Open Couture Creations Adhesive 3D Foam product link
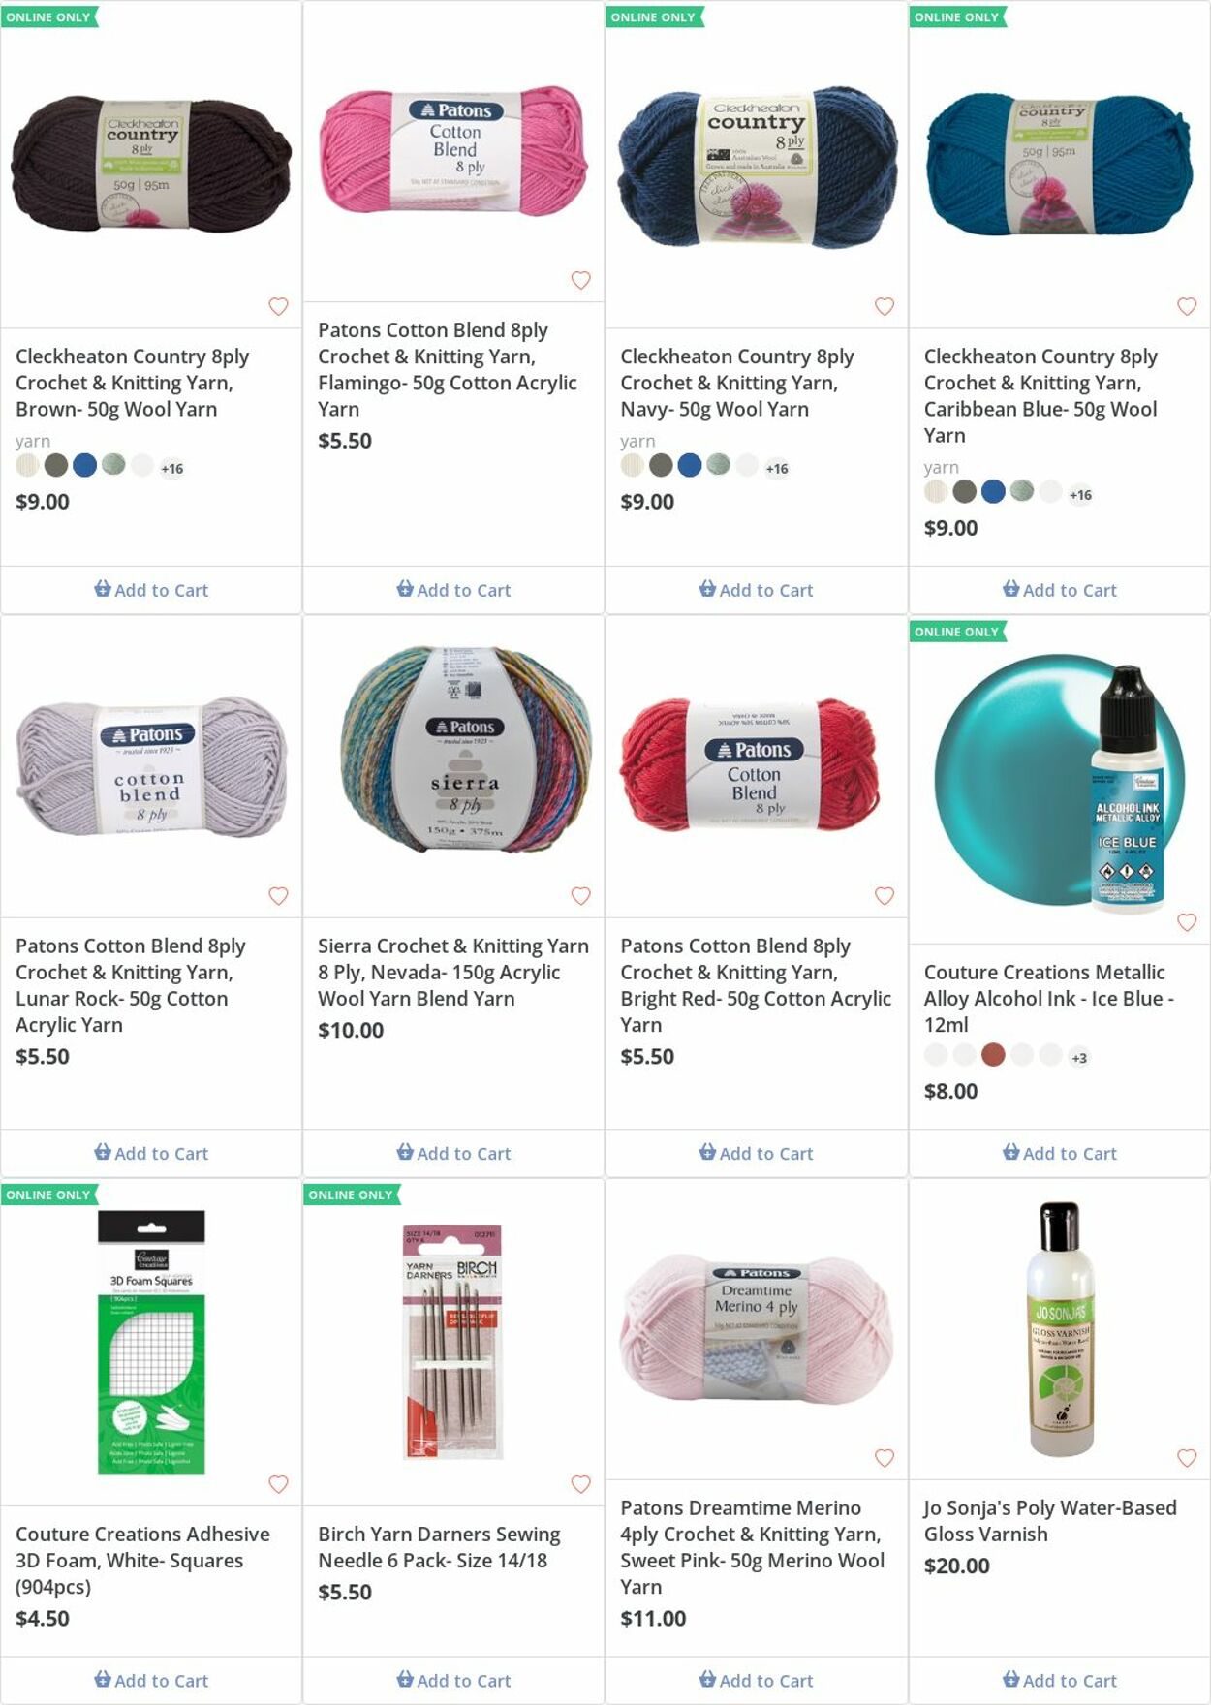This screenshot has width=1211, height=1705. [x=143, y=1560]
